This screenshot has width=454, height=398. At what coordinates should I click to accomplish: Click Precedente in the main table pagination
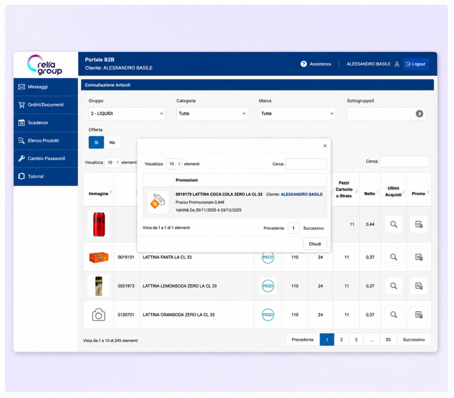coord(302,340)
